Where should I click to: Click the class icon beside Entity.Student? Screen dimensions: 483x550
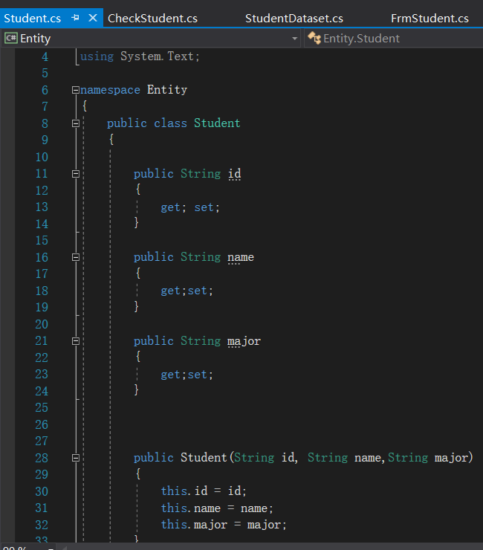(x=314, y=38)
